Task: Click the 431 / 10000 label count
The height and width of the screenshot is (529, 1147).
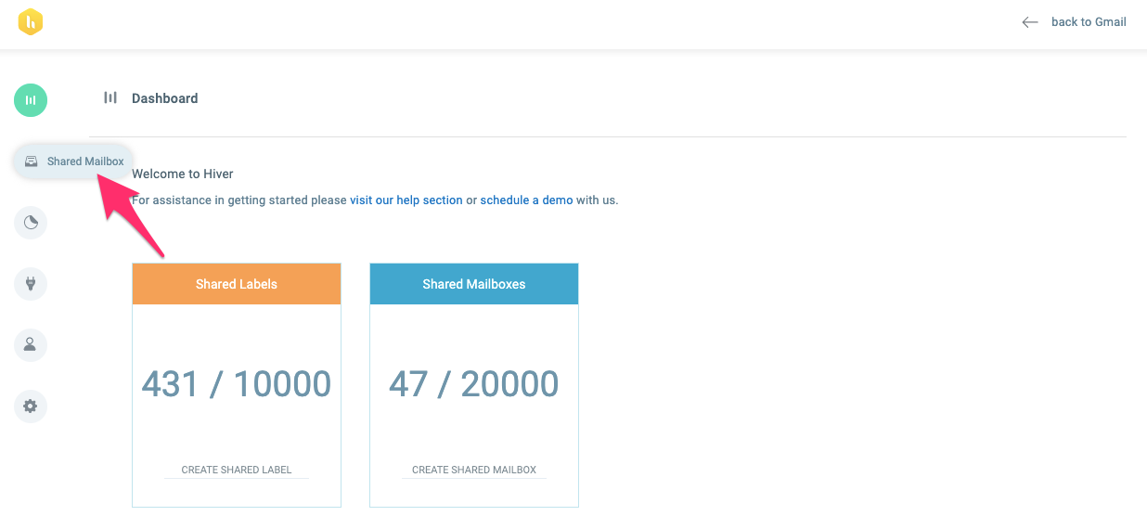Action: pos(237,383)
